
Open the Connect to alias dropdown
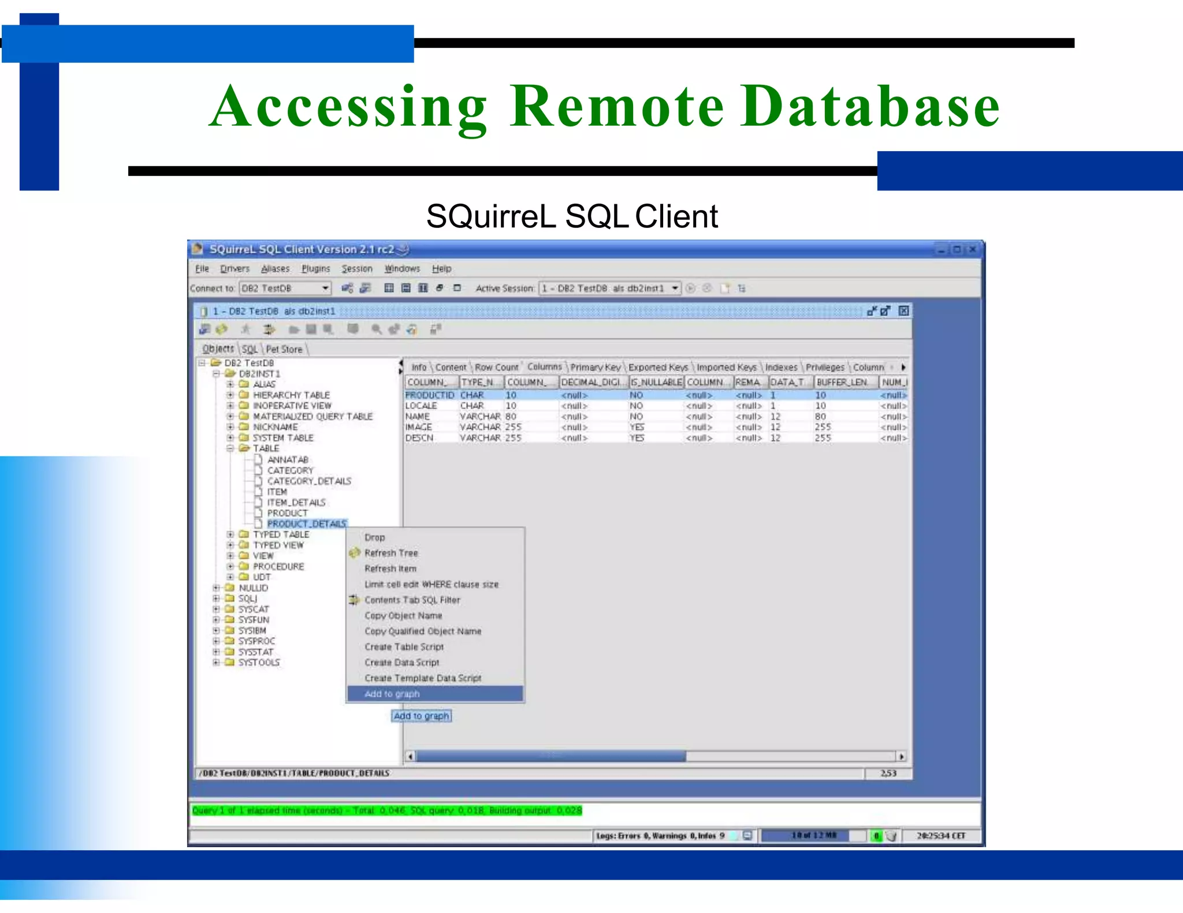point(325,288)
